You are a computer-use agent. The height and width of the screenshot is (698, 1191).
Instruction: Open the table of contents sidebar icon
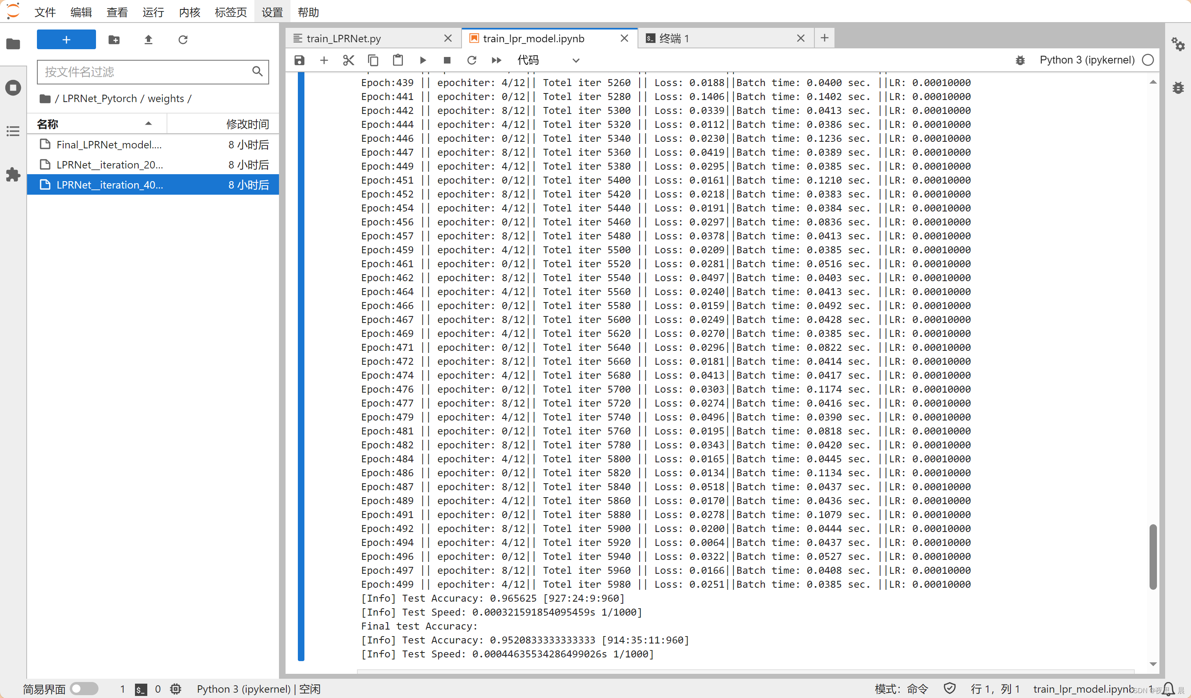click(13, 131)
